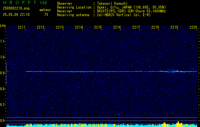Click file name 2509082210.png

(16, 9)
